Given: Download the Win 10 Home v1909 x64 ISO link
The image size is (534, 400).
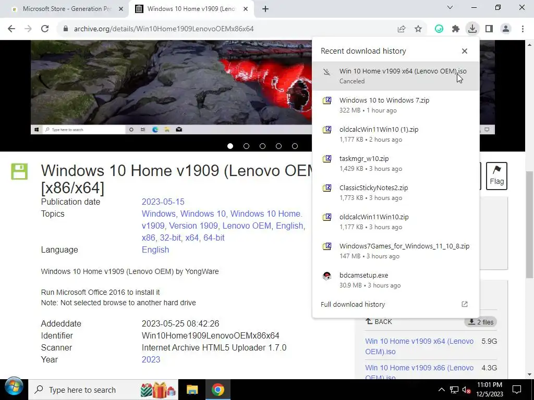Looking at the screenshot, I should point(419,346).
